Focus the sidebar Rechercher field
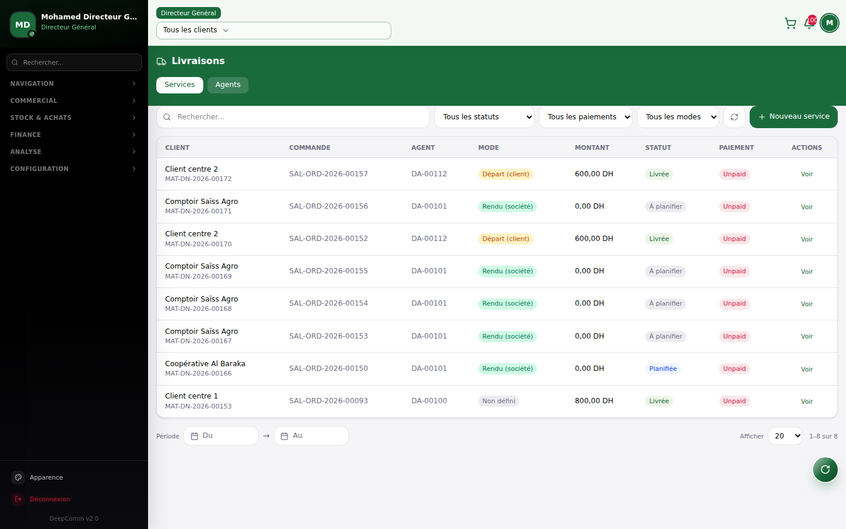This screenshot has height=529, width=846. pyautogui.click(x=74, y=62)
